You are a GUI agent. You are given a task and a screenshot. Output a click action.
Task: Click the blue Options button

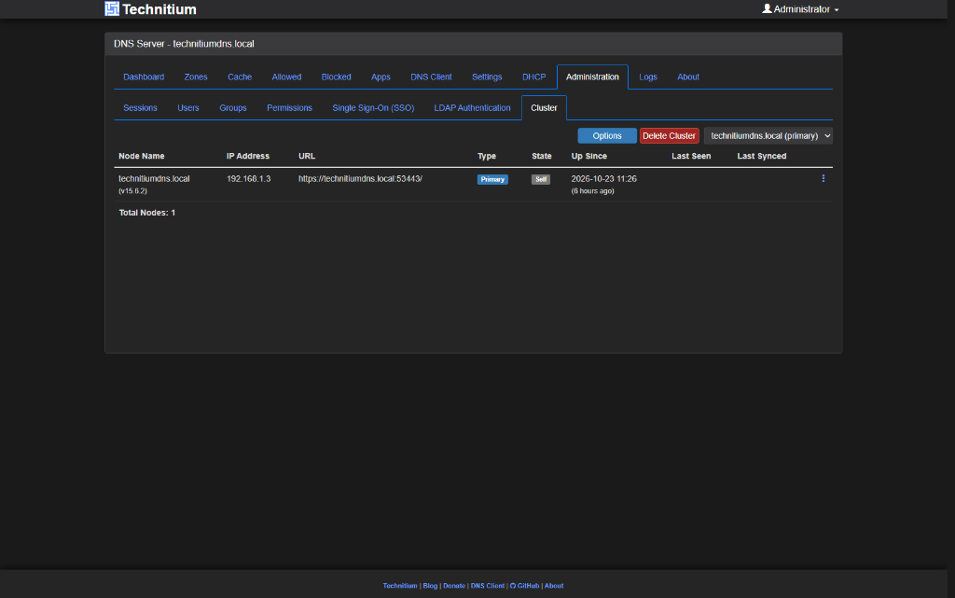(606, 136)
